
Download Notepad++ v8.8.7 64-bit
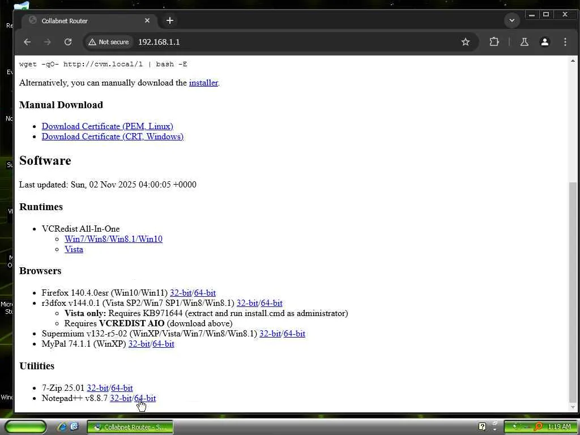click(145, 398)
